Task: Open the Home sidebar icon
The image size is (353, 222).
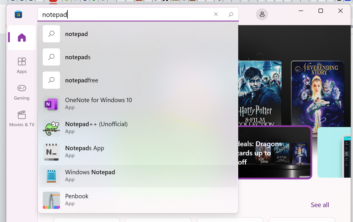Action: (22, 37)
